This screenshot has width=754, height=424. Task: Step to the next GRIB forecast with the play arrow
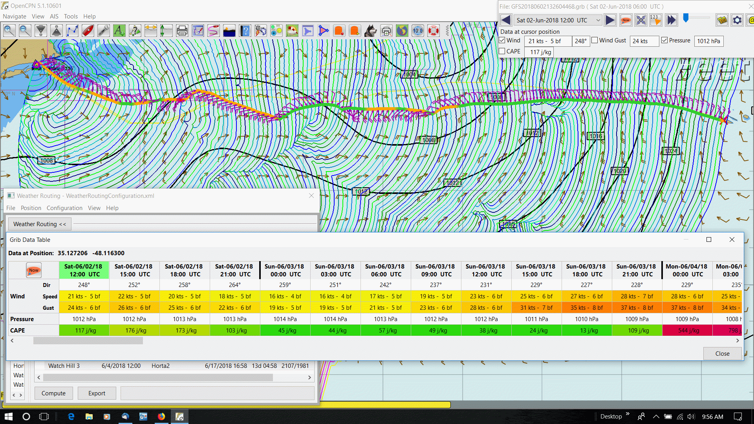tap(610, 20)
